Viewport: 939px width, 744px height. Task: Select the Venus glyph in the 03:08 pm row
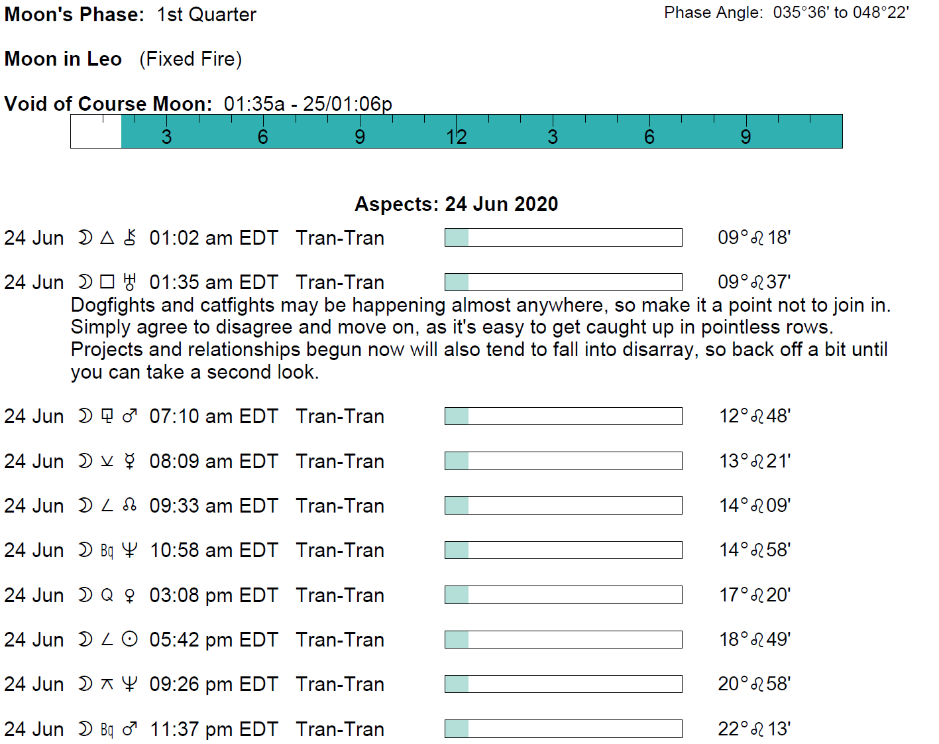130,595
